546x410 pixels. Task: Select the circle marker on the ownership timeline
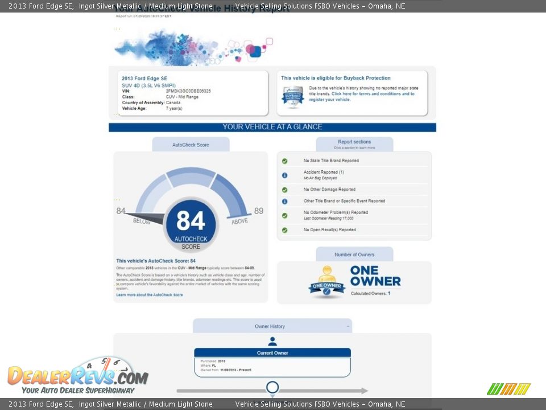coord(272,387)
